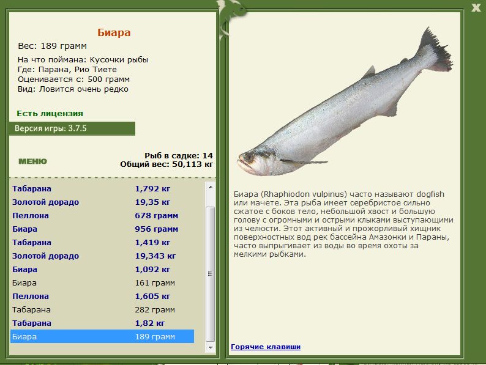Select Табарана 1,792 кг row
Screen dimensions: 486x365
(x=102, y=188)
